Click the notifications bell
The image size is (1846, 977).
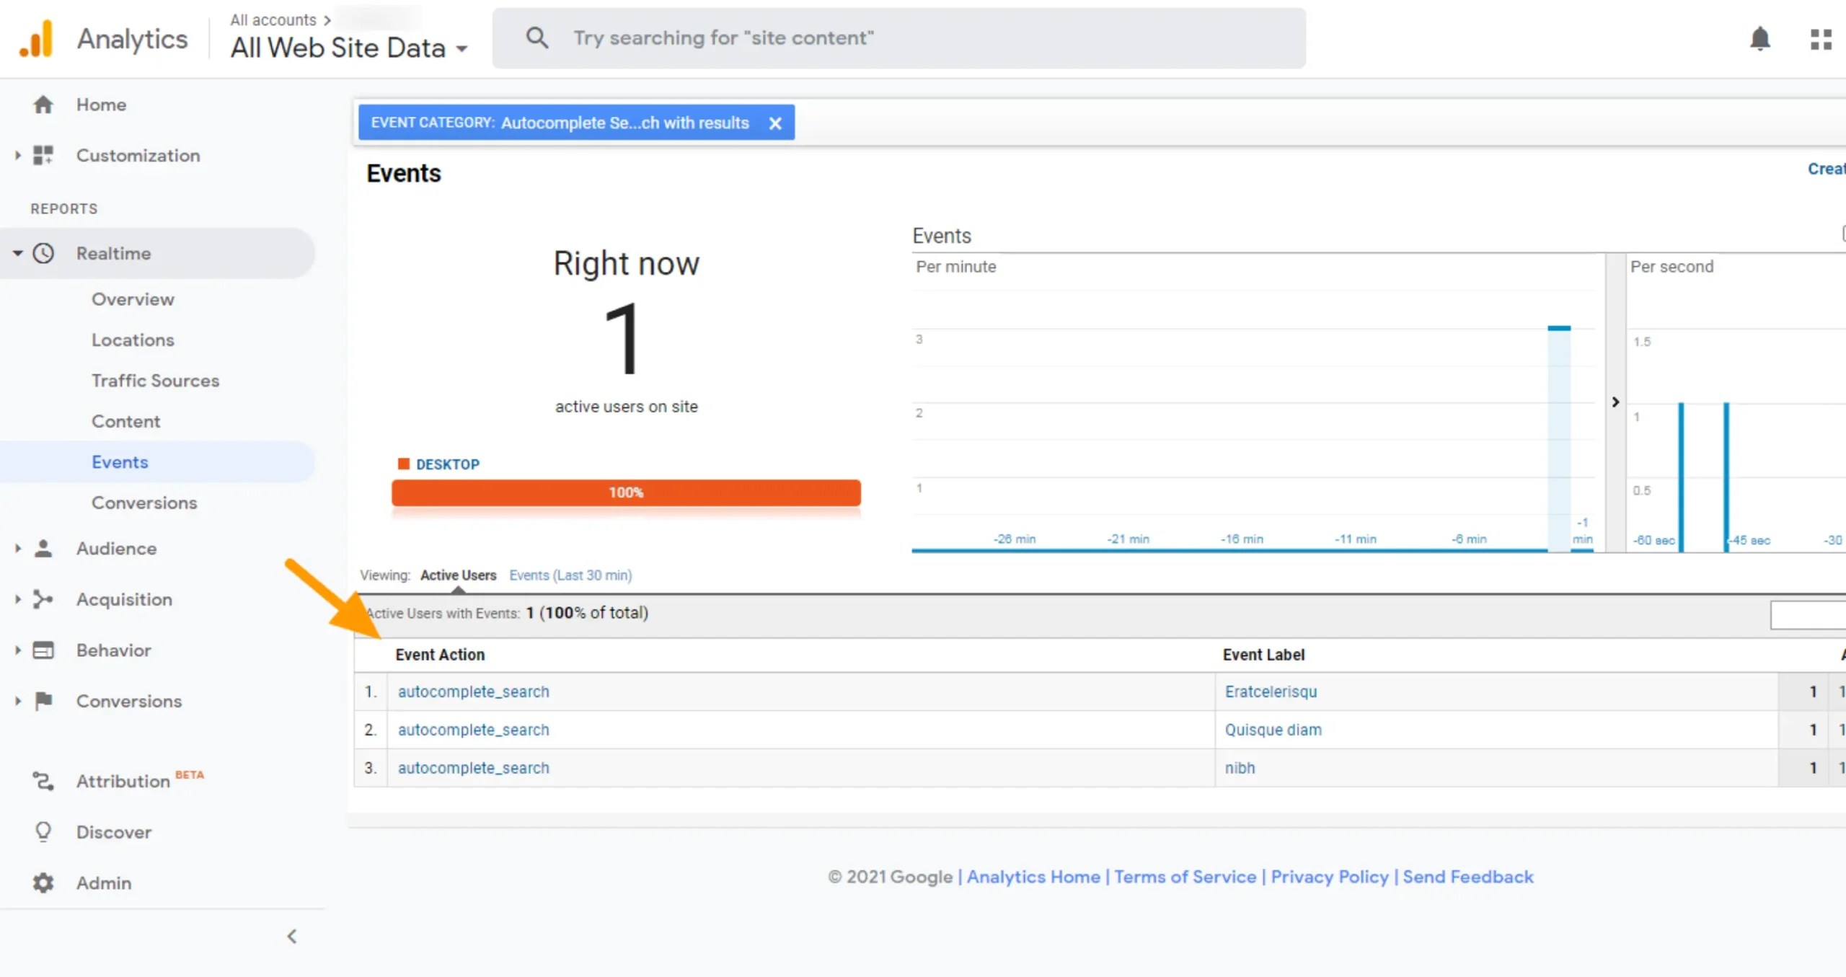(x=1759, y=39)
